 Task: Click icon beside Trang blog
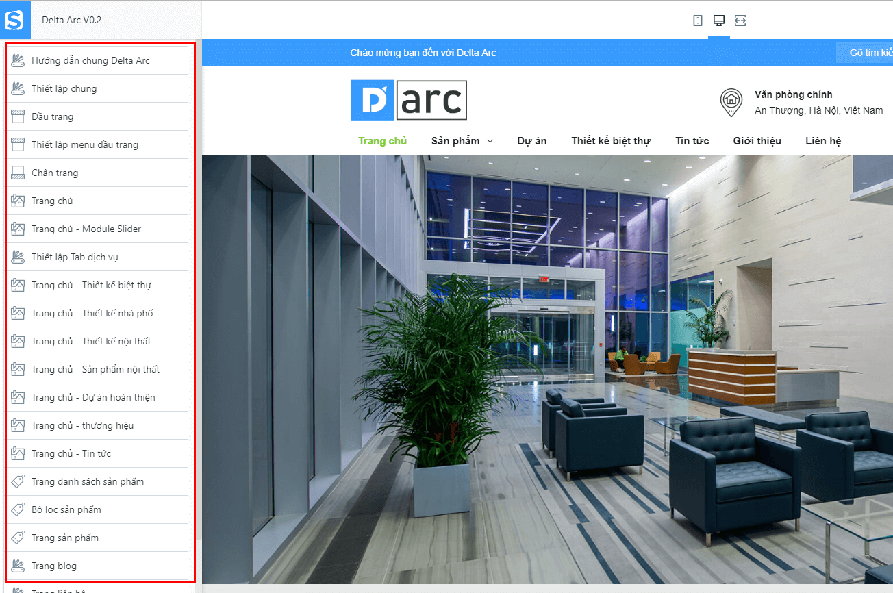point(18,566)
